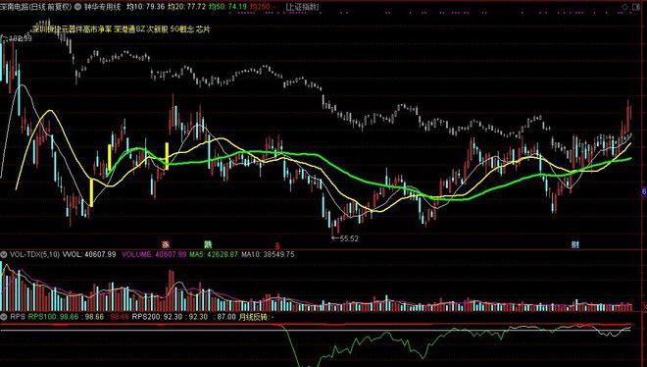Click the 涨 event marker icon
Image resolution: width=647 pixels, height=367 pixels.
click(166, 244)
